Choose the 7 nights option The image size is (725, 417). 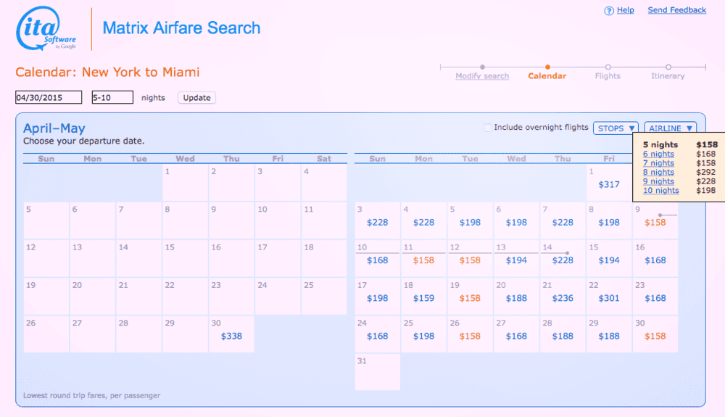tap(658, 163)
